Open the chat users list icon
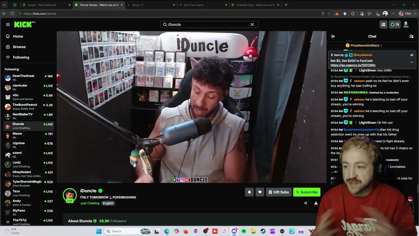Image resolution: width=419 pixels, height=236 pixels. pos(411,36)
